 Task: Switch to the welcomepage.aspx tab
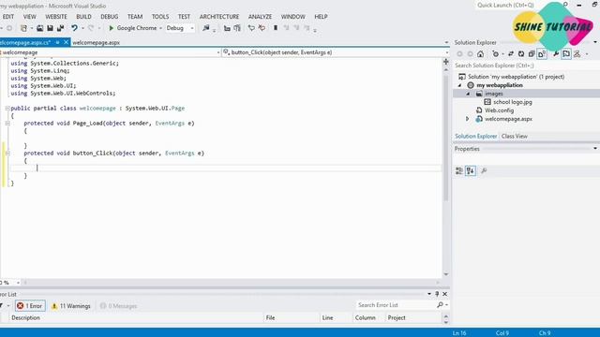point(96,42)
